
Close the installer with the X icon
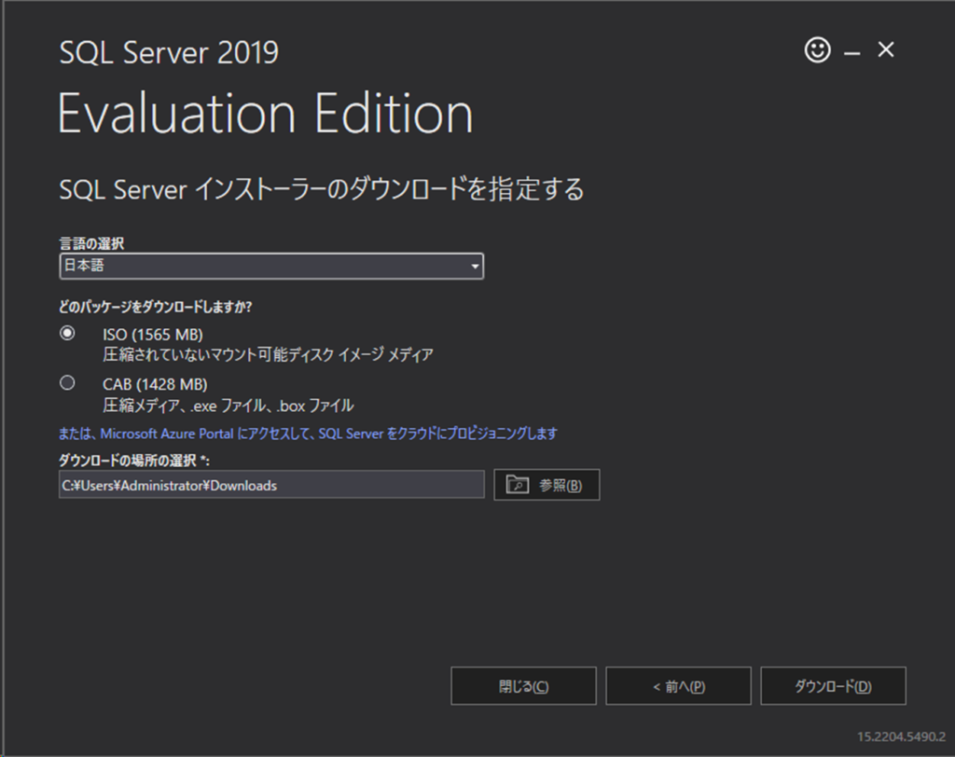pos(886,49)
